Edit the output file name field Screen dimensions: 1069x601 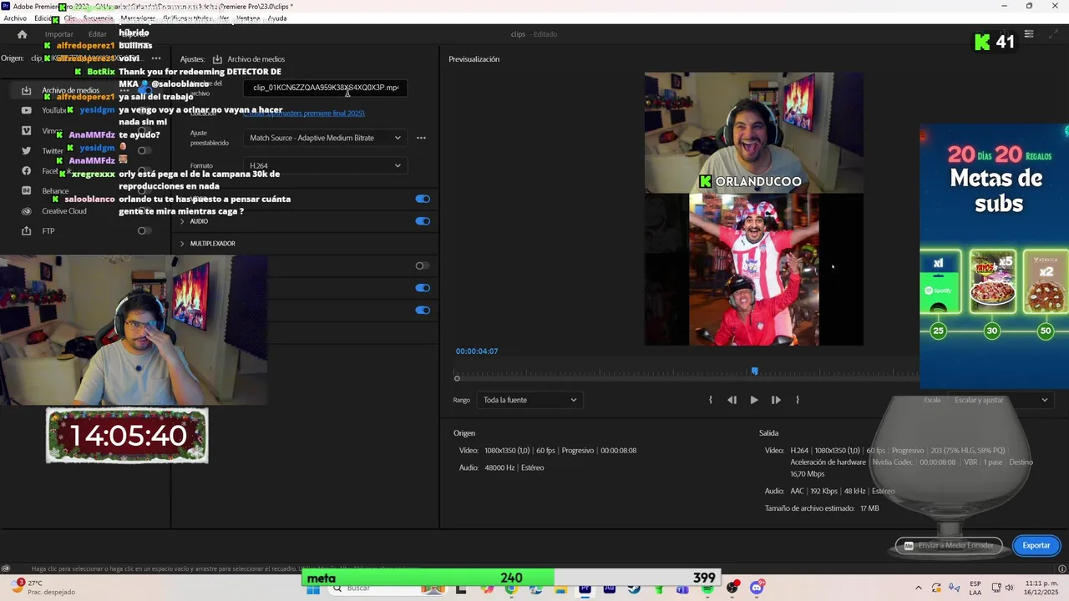[326, 88]
